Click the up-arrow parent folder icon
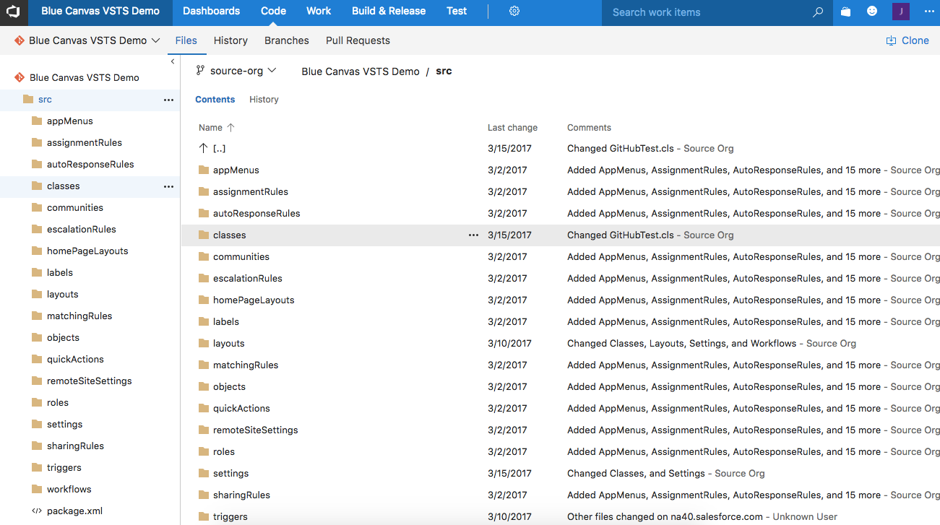940x525 pixels. [x=203, y=148]
